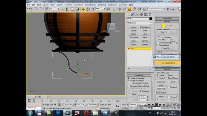Activate the Select Object arrow tool
Screen dimensions: 207x116
(63, 9)
